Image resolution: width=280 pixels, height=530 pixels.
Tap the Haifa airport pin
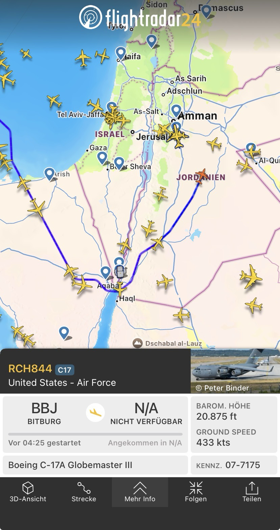(x=121, y=53)
